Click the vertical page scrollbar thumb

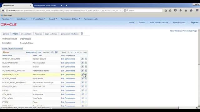[x=199, y=48]
